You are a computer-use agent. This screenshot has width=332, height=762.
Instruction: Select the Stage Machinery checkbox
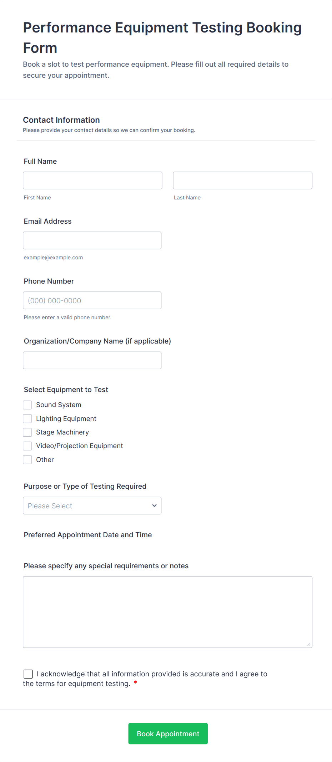[27, 432]
